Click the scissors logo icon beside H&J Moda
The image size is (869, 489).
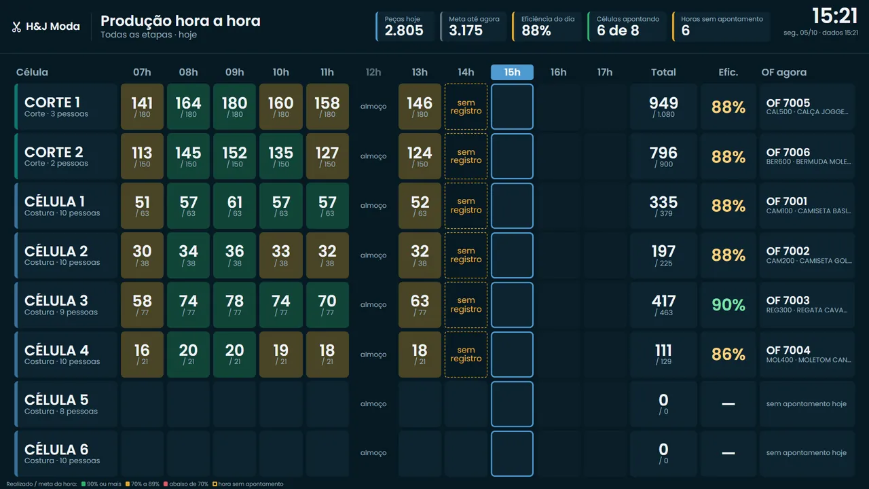16,27
